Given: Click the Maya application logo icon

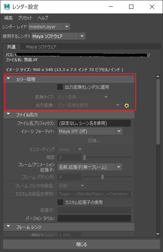Looking at the screenshot, I should pyautogui.click(x=7, y=7).
